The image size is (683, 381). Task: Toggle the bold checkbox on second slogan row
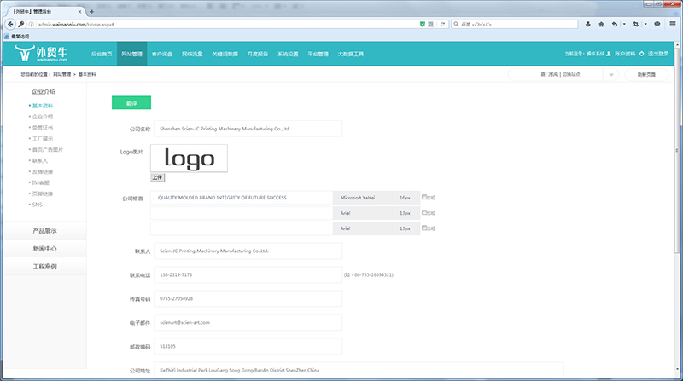click(x=425, y=213)
